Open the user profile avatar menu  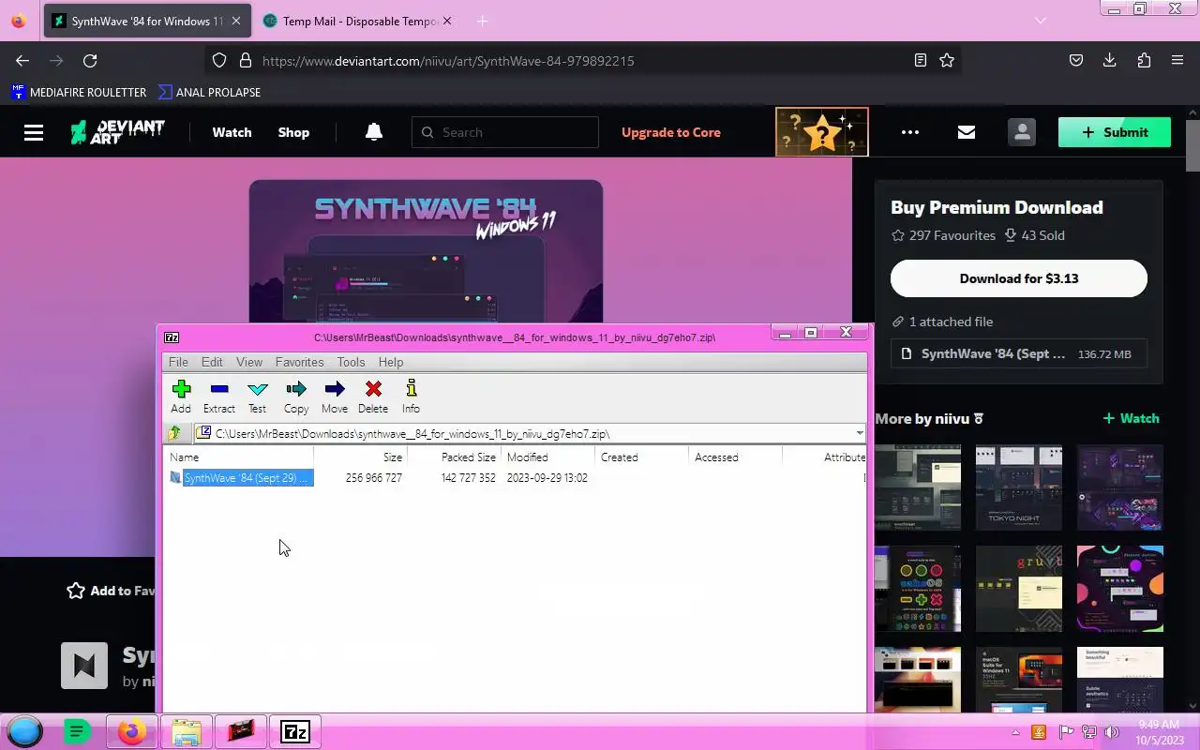click(1022, 132)
